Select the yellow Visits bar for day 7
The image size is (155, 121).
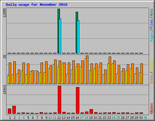coord(35,77)
